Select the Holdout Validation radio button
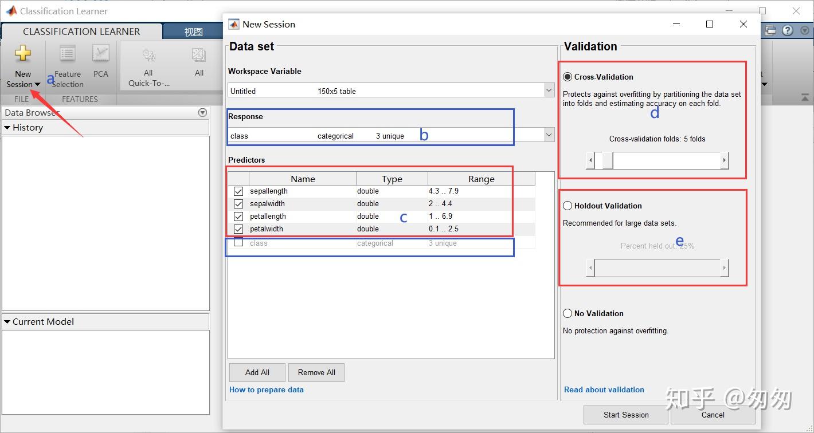814x433 pixels. 568,206
